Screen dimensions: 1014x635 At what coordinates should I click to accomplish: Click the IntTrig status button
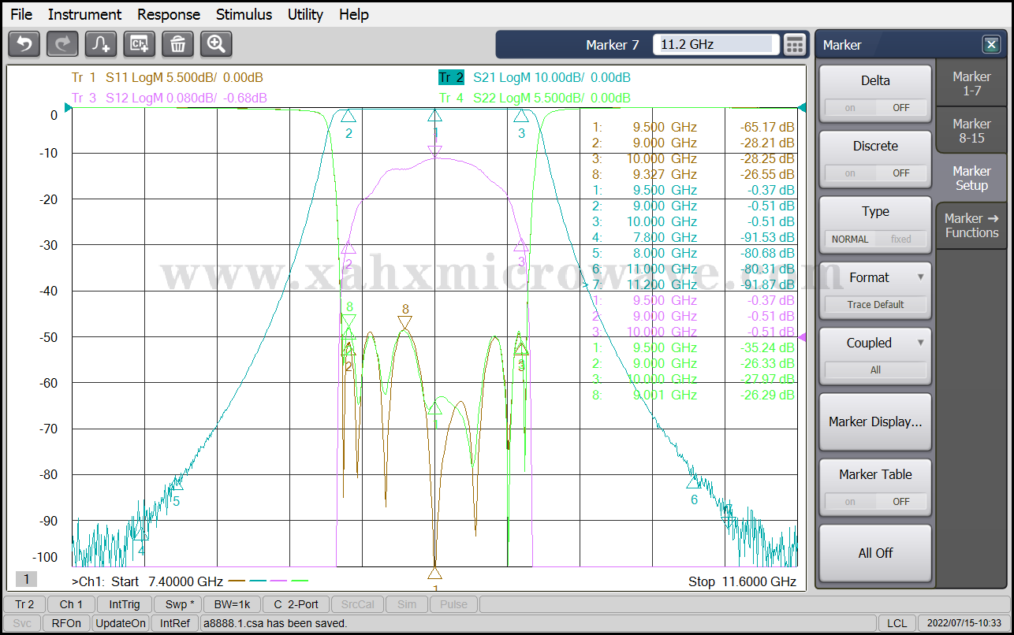point(125,604)
